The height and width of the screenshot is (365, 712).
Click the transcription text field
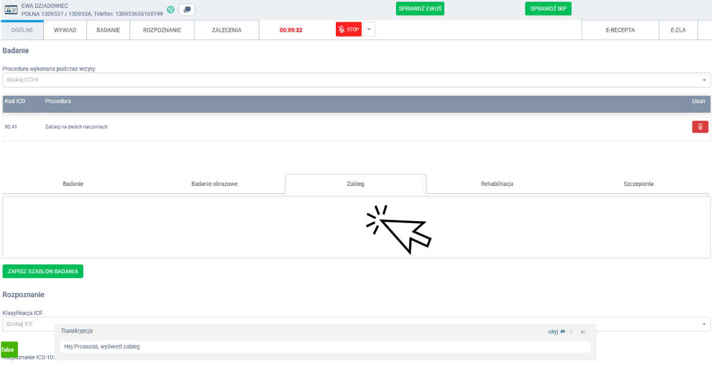(x=325, y=346)
